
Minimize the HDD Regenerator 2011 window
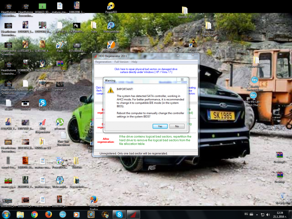(x=178, y=55)
